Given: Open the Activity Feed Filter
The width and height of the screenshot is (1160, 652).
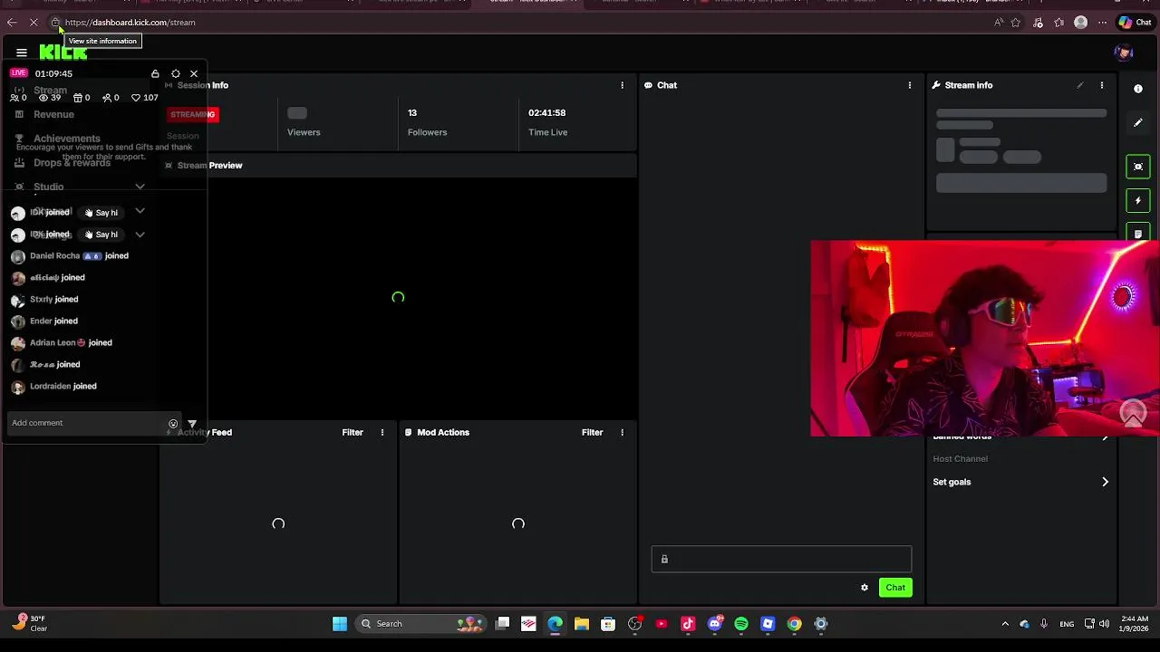Looking at the screenshot, I should coord(353,433).
